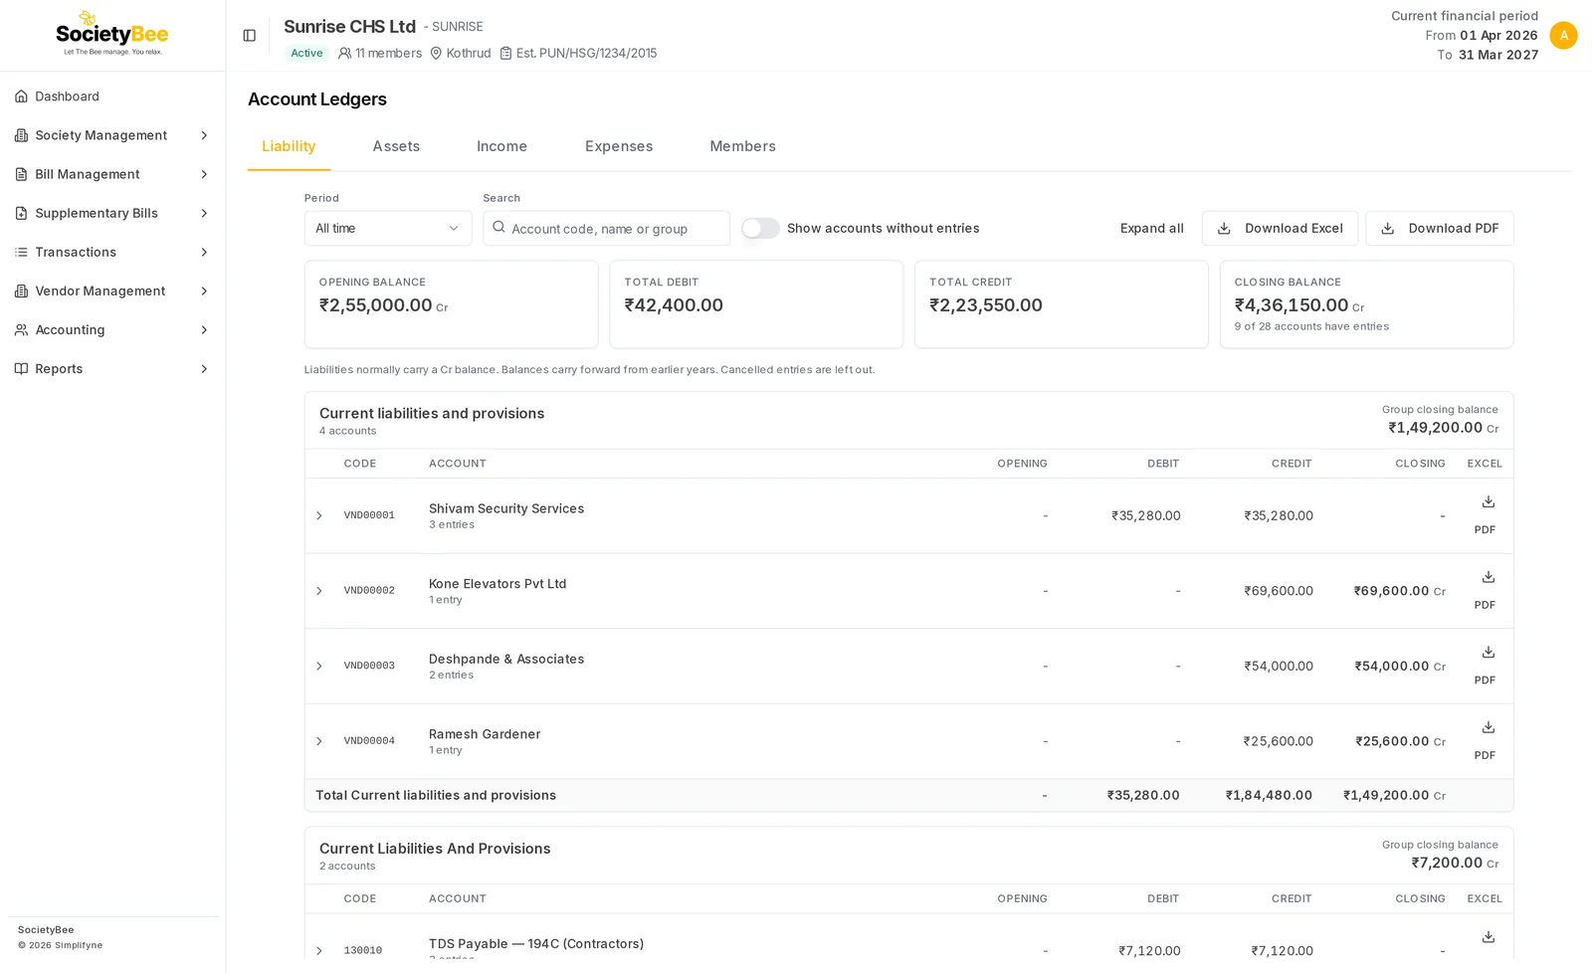Image resolution: width=1592 pixels, height=973 pixels.
Task: Download PDF for Ramesh Gardener
Action: click(x=1485, y=755)
